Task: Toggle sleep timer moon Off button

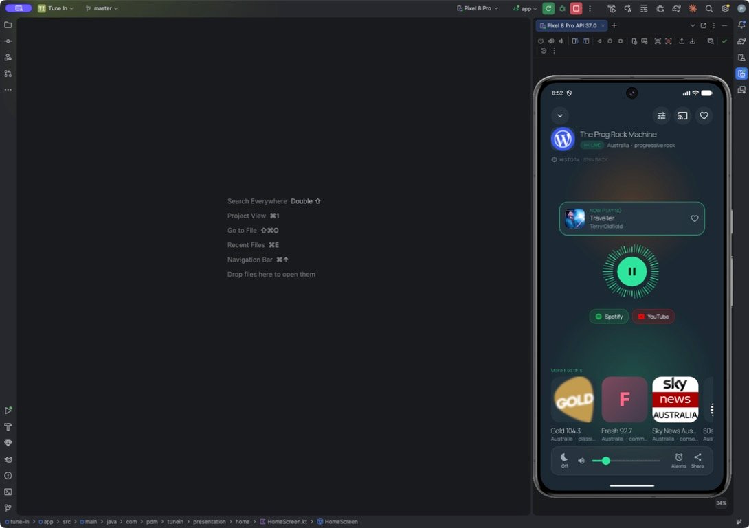Action: [564, 460]
